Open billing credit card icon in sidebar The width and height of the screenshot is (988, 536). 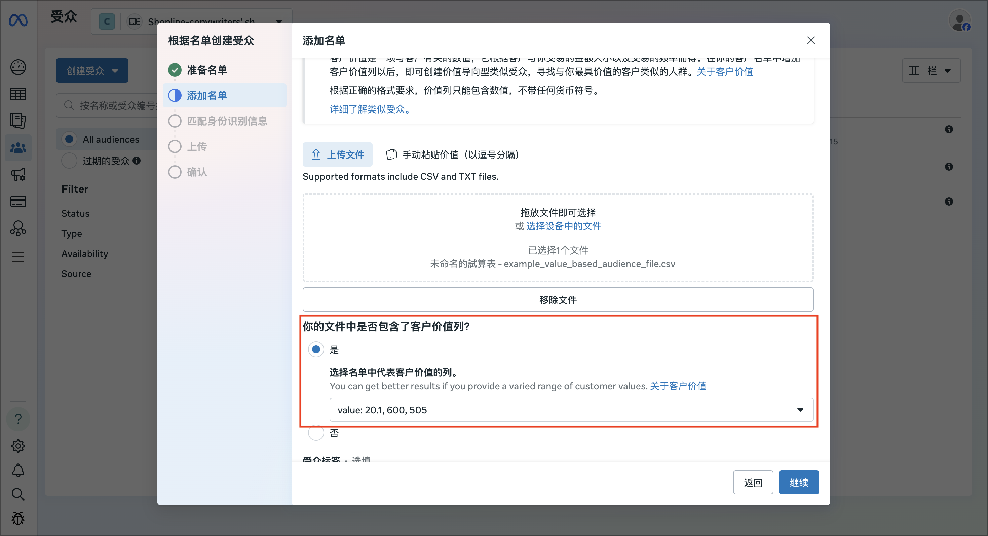[18, 202]
